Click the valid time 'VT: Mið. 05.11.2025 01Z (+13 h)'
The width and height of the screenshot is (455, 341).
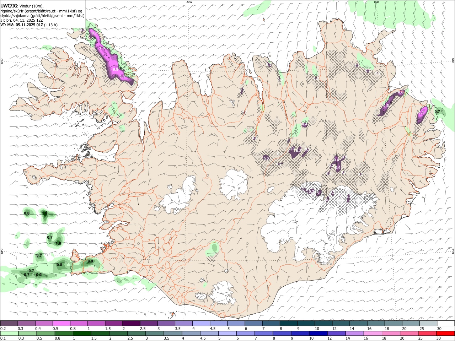(x=29, y=25)
